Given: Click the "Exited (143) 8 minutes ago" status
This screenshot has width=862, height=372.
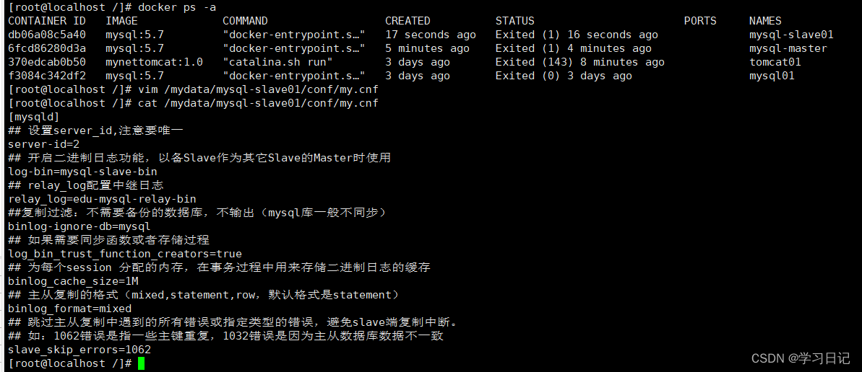Looking at the screenshot, I should coord(579,62).
